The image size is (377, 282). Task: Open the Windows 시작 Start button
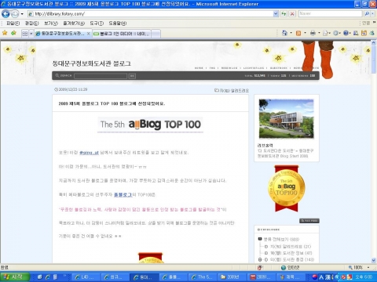click(14, 277)
